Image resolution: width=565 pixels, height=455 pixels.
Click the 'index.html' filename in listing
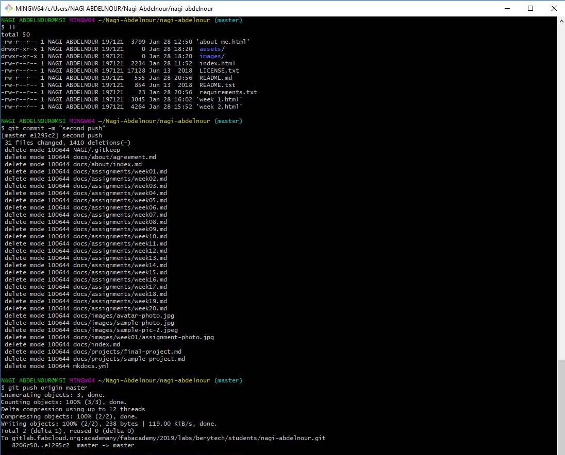pyautogui.click(x=217, y=63)
